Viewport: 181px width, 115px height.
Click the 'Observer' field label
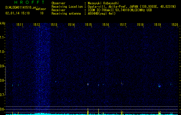(x=58, y=3)
